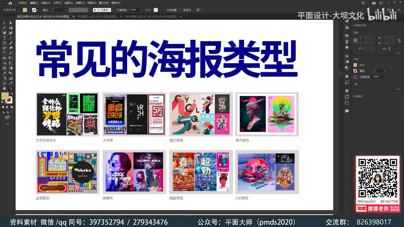Select the Artboard tool
The width and height of the screenshot is (404, 227).
click(4, 83)
